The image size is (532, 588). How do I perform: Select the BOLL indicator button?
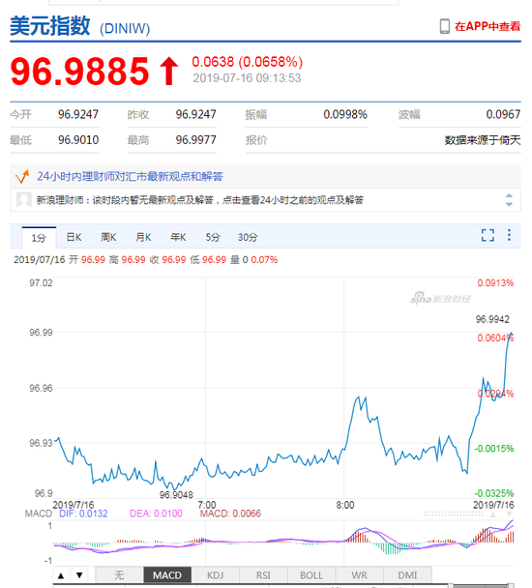click(311, 574)
